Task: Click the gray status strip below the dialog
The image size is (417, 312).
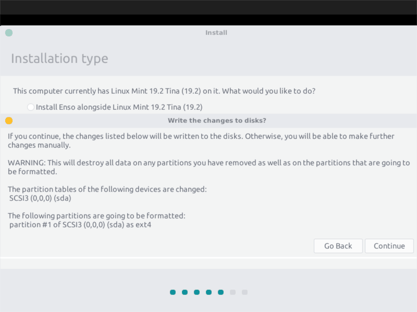Action: [208, 263]
